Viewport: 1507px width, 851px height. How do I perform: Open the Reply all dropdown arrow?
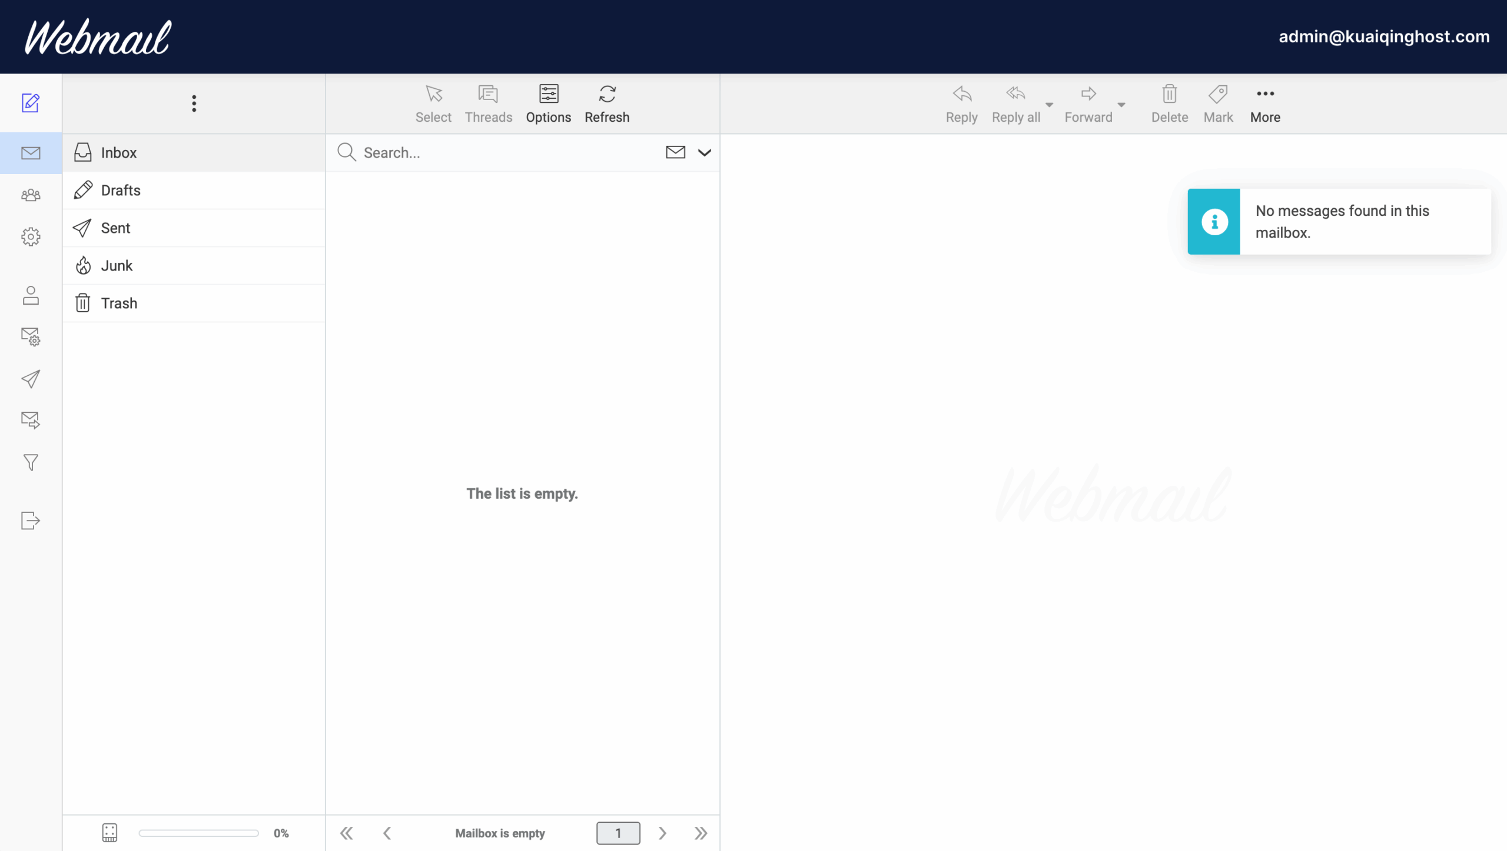1049,105
